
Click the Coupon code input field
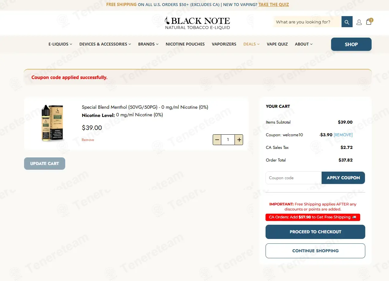point(294,178)
